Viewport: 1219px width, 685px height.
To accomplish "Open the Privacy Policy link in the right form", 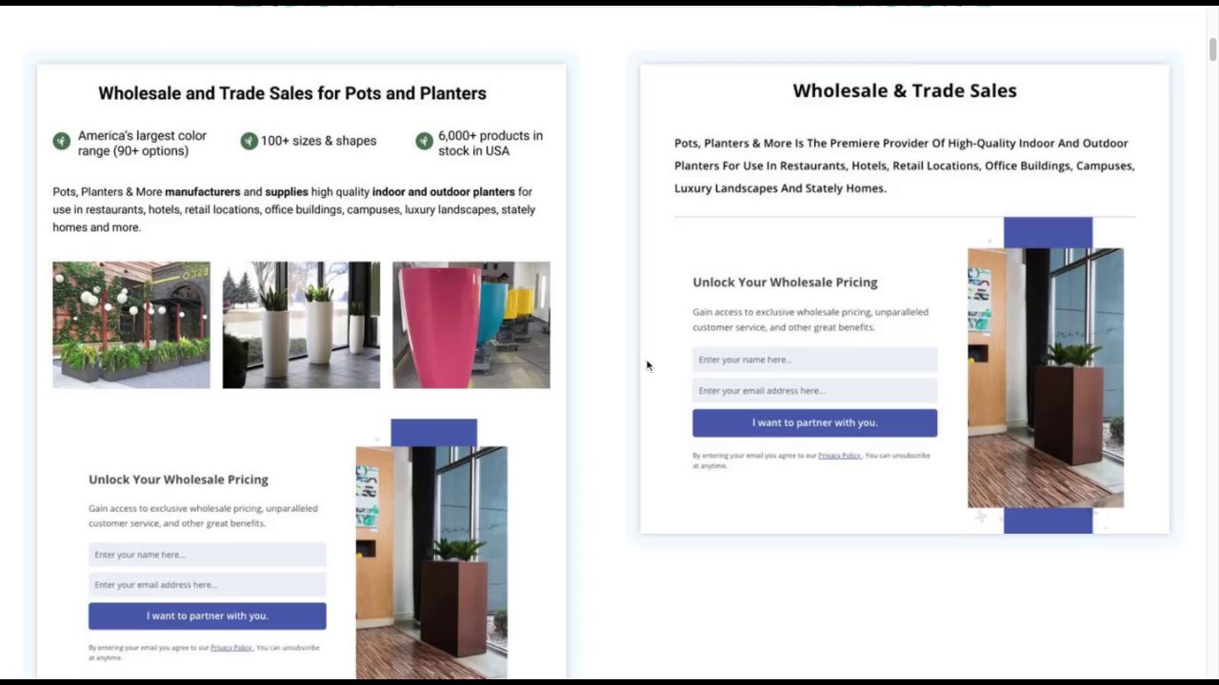I will coord(840,456).
